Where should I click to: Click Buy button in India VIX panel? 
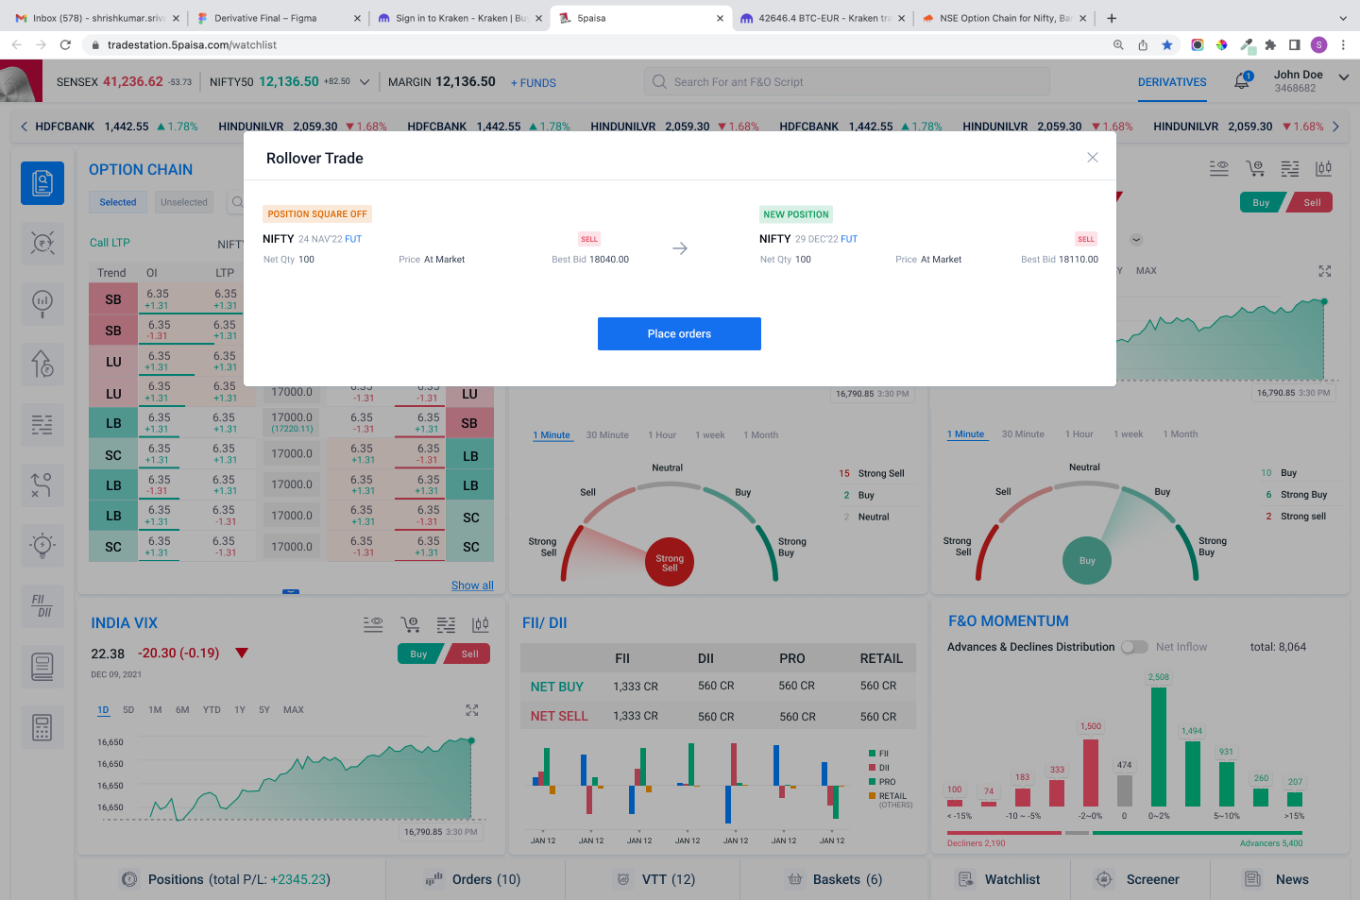tap(418, 654)
